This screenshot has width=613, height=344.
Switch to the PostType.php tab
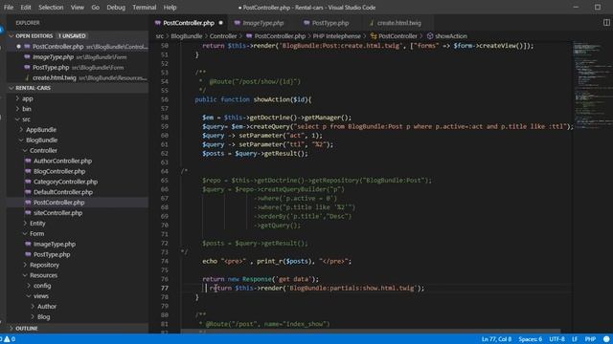(330, 23)
